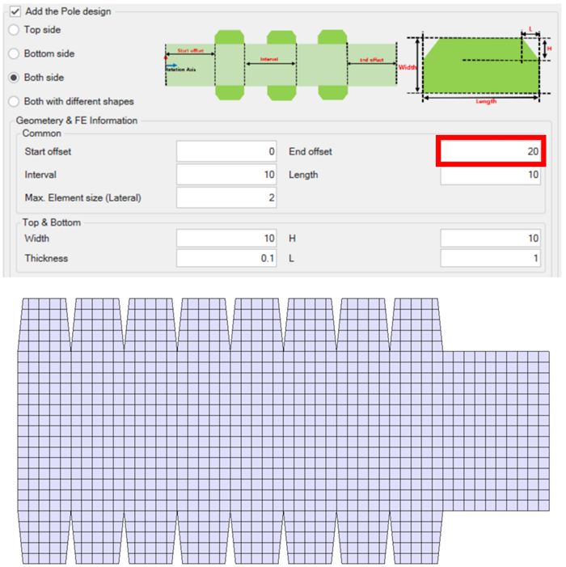Click the Thickness label text
Image resolution: width=566 pixels, height=567 pixels.
pos(46,258)
